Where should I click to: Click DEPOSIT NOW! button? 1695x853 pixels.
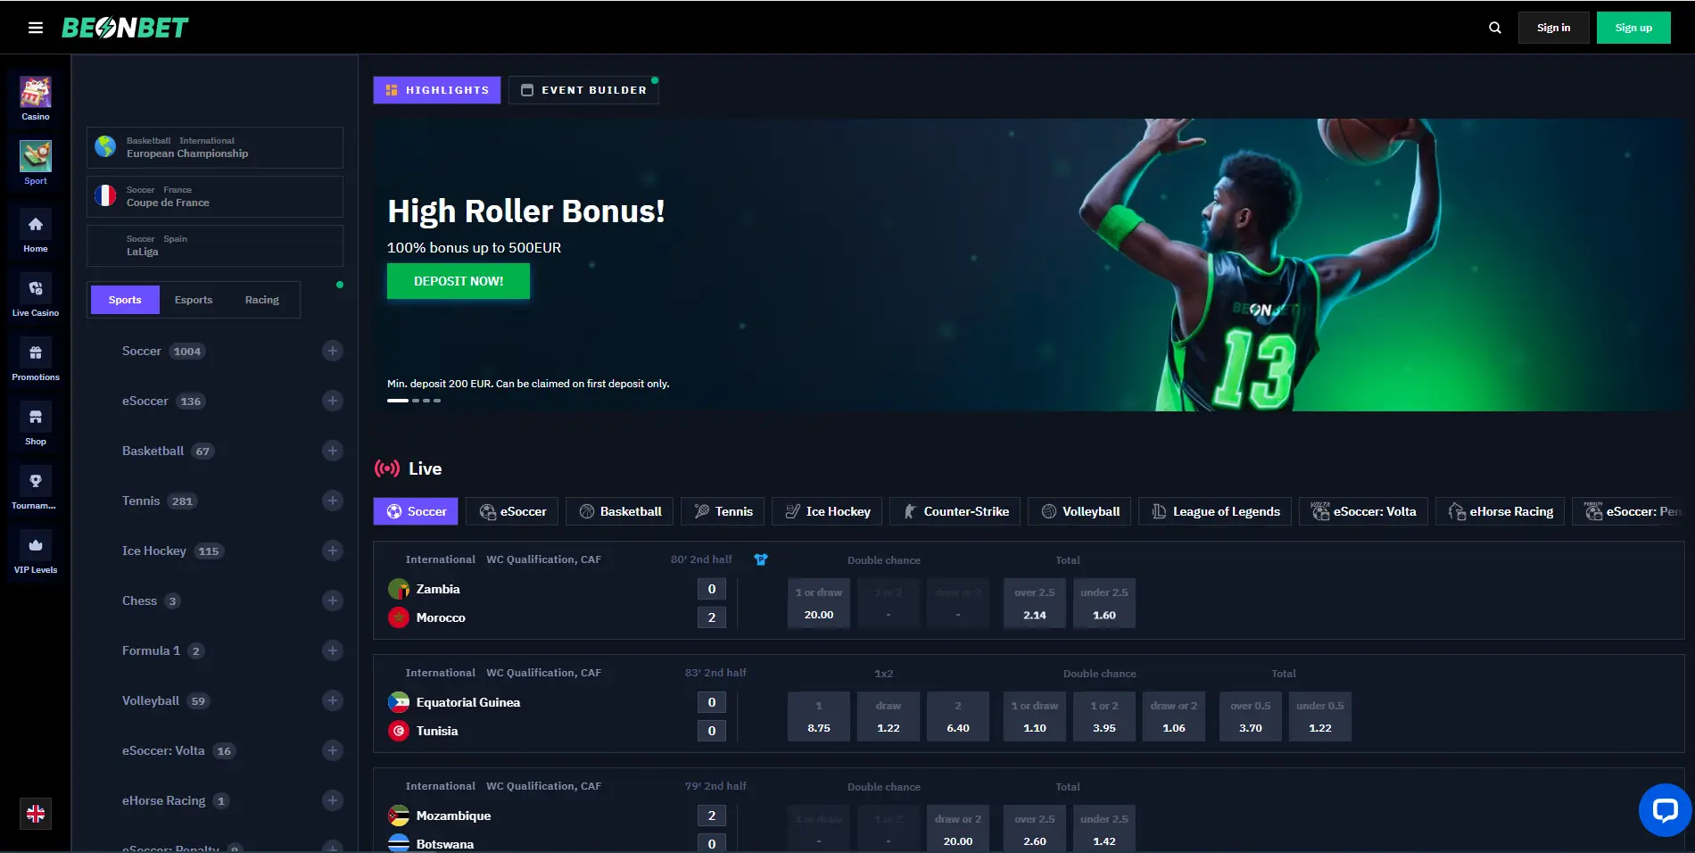(x=459, y=281)
